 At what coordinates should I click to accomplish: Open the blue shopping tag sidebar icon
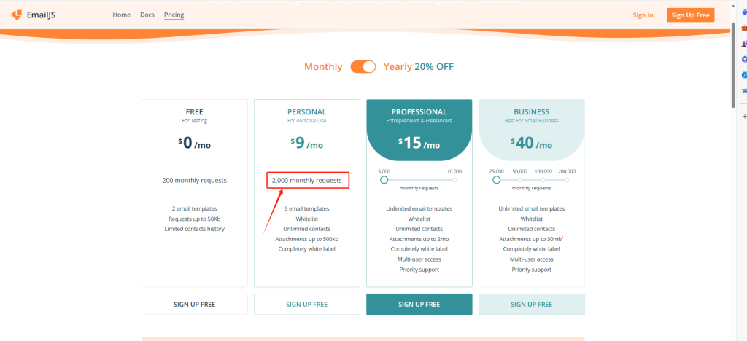pos(743,13)
